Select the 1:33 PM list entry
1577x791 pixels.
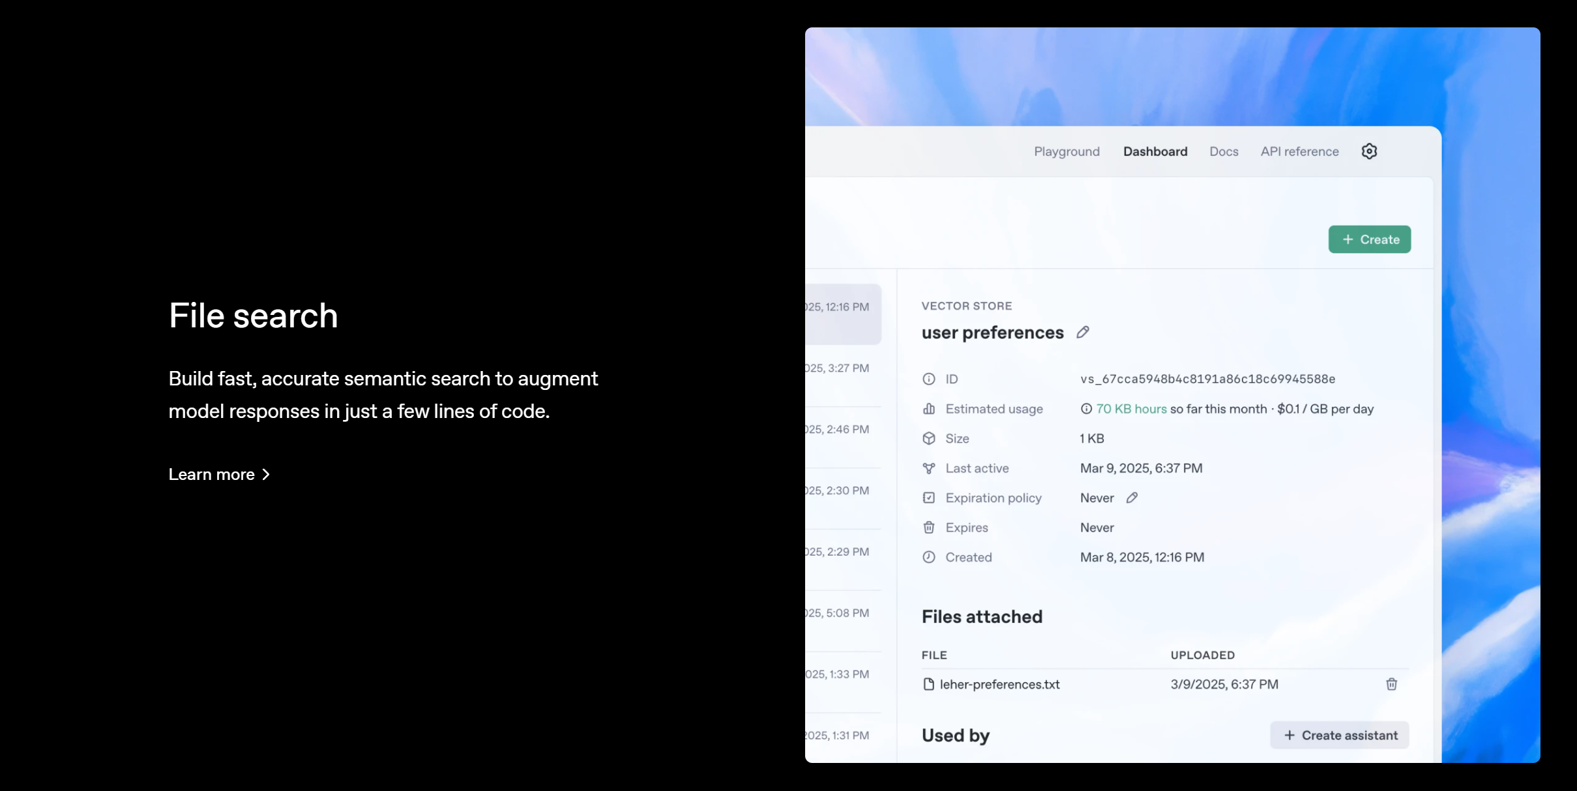pos(843,681)
